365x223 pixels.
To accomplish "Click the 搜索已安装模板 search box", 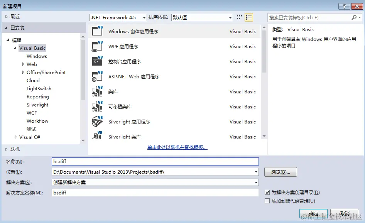I will pyautogui.click(x=309, y=17).
